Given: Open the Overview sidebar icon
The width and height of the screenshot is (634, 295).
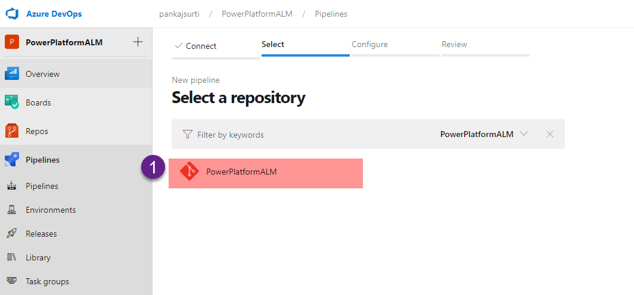Looking at the screenshot, I should point(12,74).
